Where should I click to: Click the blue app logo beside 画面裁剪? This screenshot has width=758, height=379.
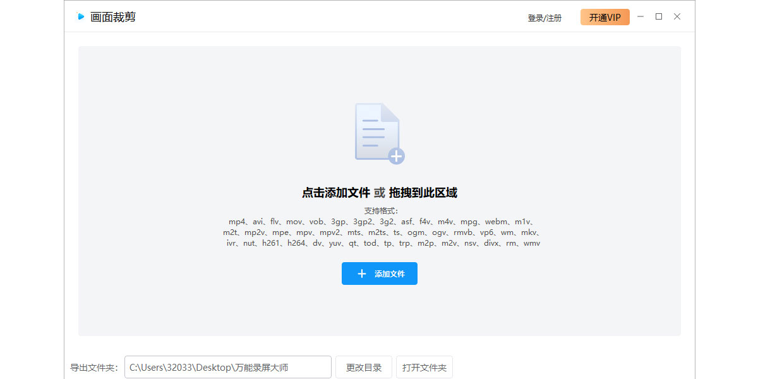pyautogui.click(x=80, y=16)
